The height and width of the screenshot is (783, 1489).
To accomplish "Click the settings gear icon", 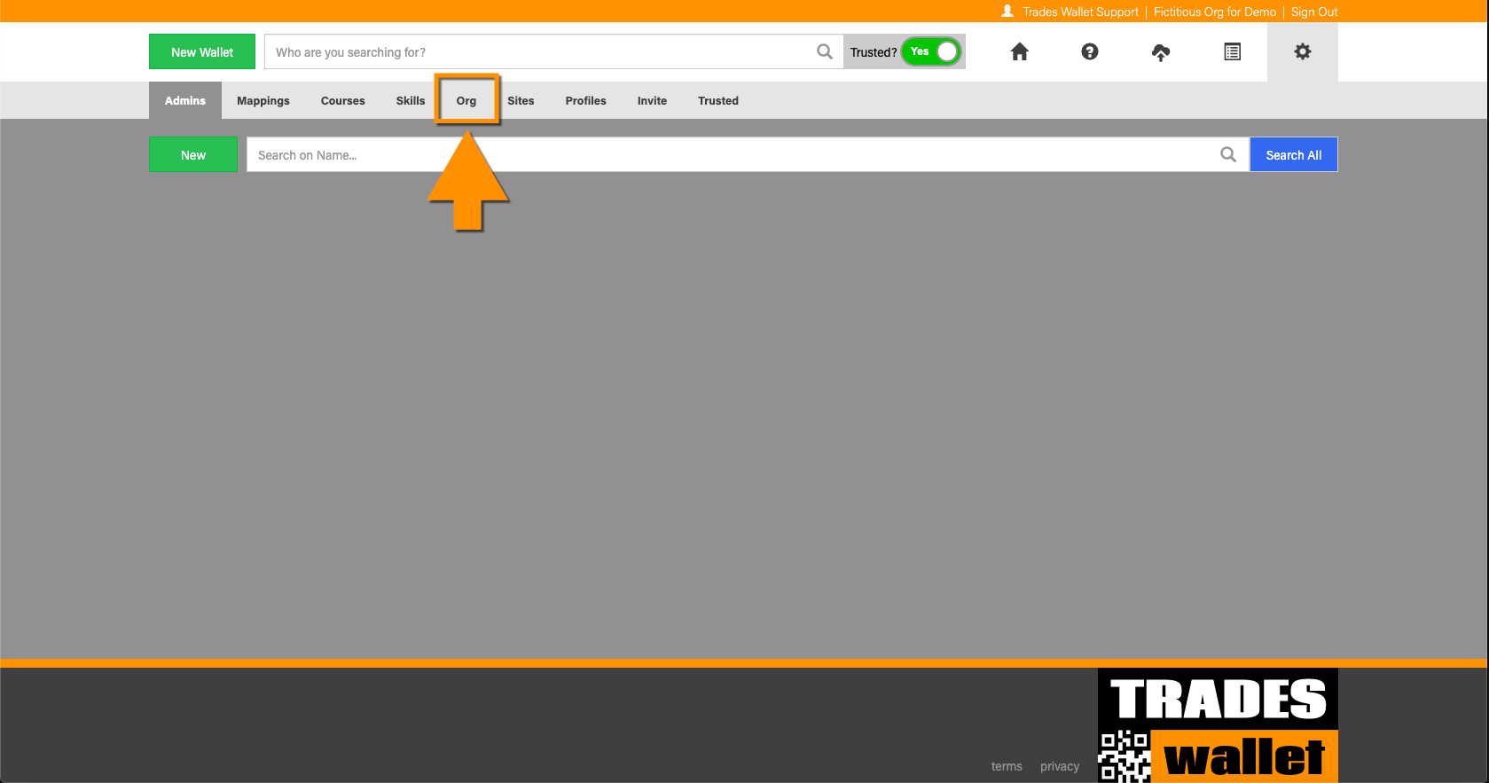I will [x=1302, y=52].
